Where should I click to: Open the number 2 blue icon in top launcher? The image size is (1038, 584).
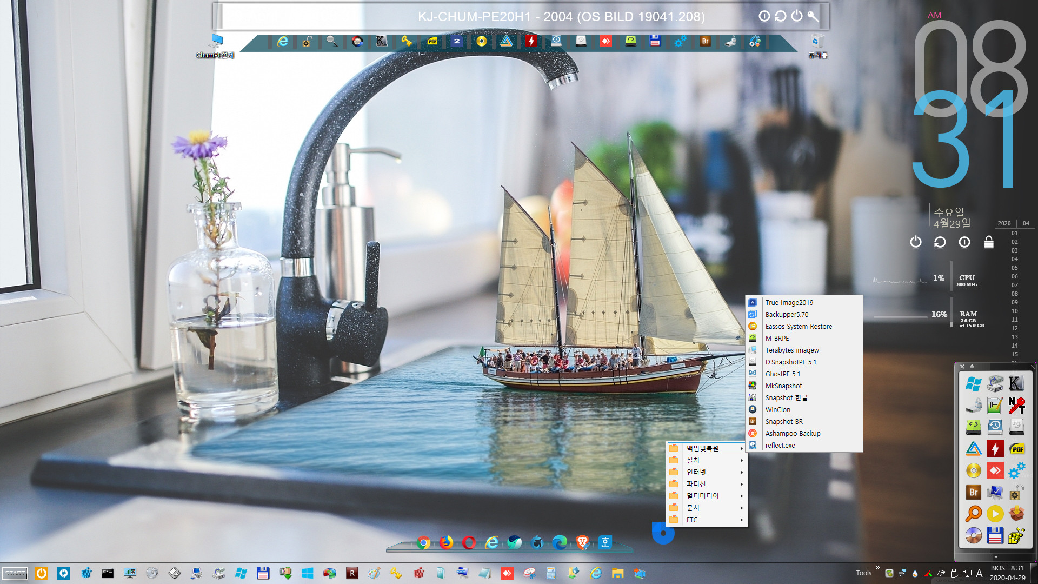457,41
